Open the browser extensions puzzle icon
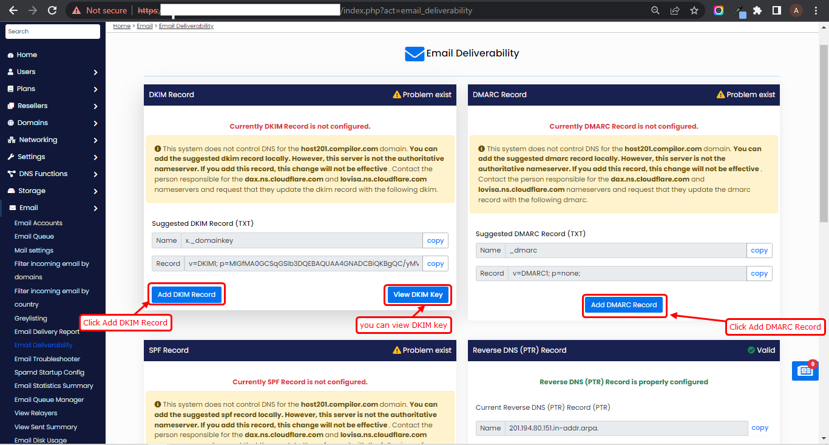Image resolution: width=829 pixels, height=445 pixels. [x=757, y=10]
